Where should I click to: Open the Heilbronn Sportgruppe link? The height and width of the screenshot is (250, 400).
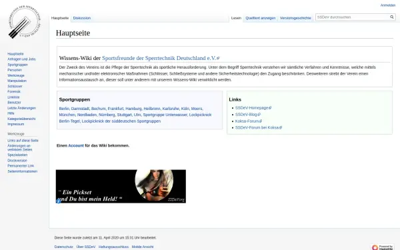[x=152, y=109]
